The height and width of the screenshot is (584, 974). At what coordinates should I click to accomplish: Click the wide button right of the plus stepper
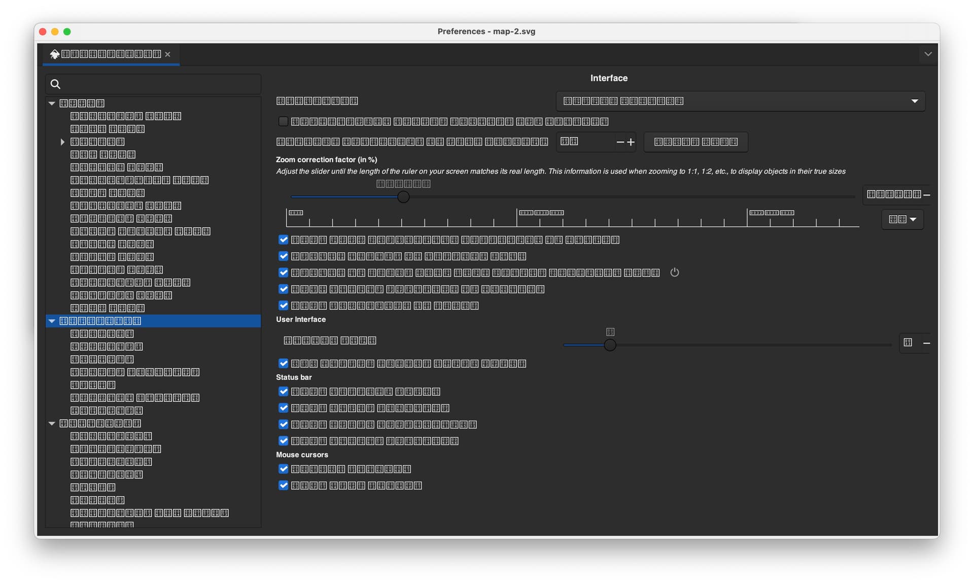(695, 142)
